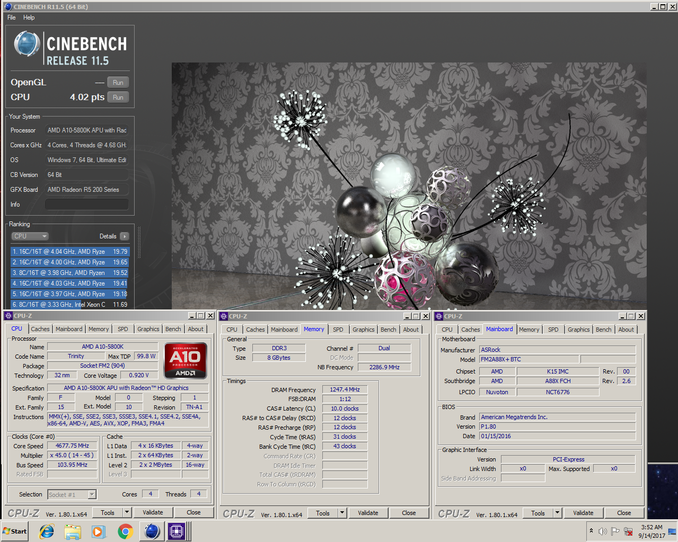678x542 pixels.
Task: Open Action Center flag icon
Action: (615, 531)
